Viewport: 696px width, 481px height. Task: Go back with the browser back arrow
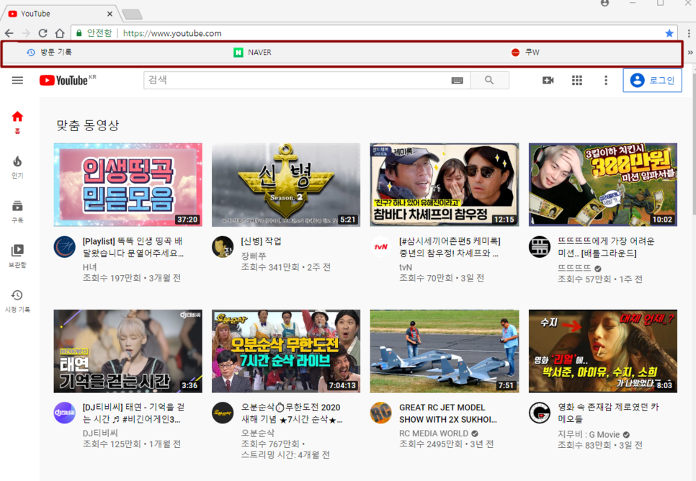tap(9, 33)
